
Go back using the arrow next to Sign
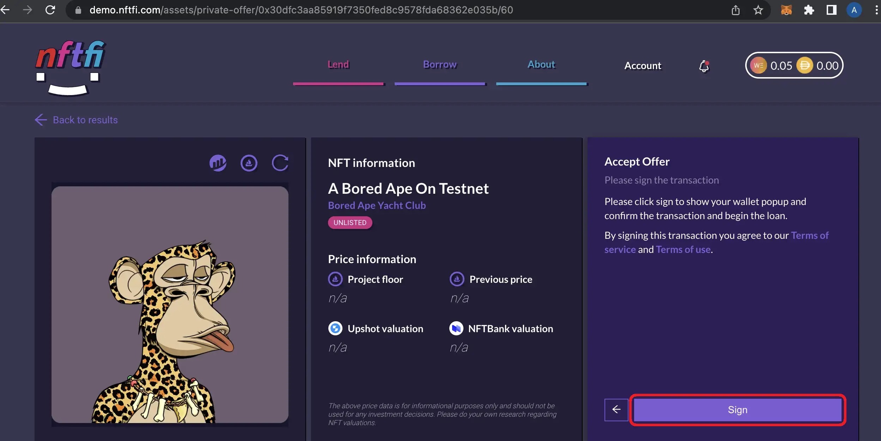coord(616,409)
